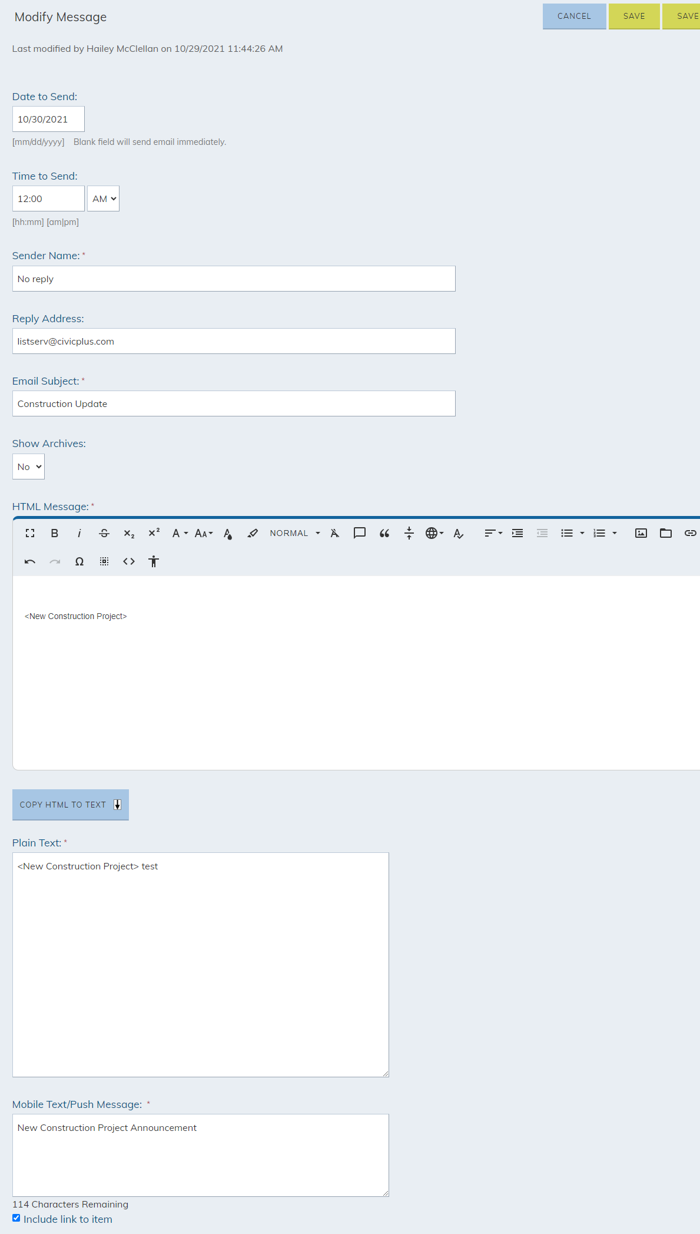Open bulleted list style dropdown arrow

(582, 533)
